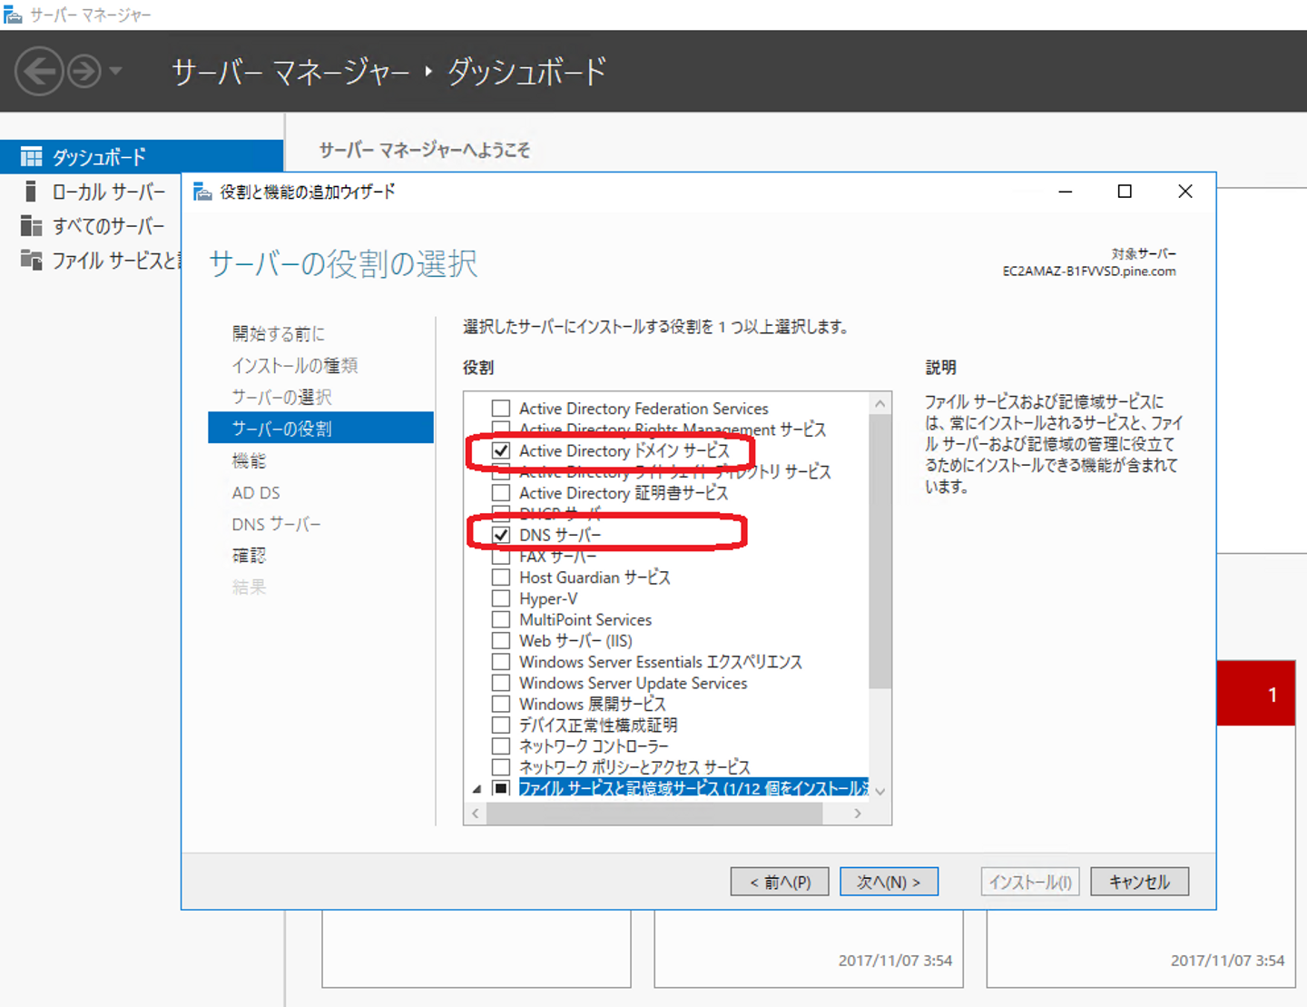Go to 開始する前に wizard step

[278, 333]
